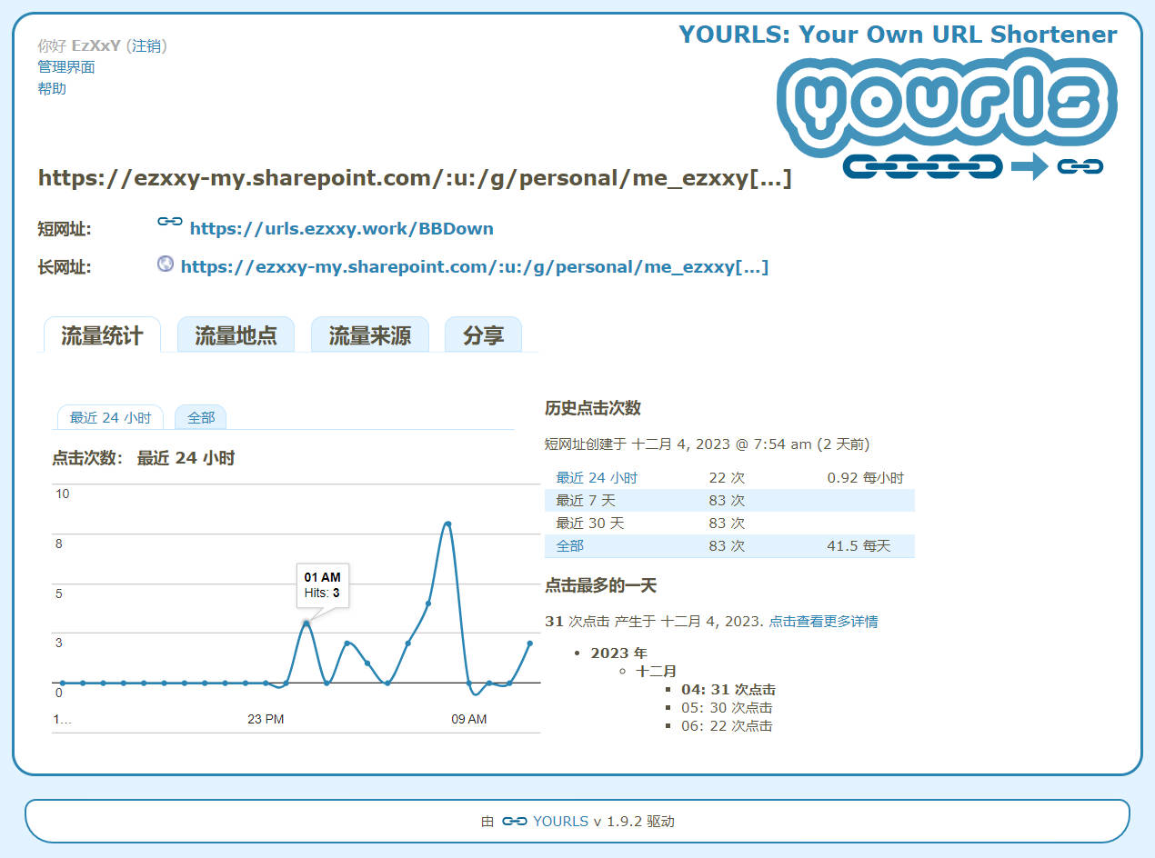The image size is (1155, 858).
Task: Select the 最近 24 小时 chart sub-tab
Action: coord(110,417)
